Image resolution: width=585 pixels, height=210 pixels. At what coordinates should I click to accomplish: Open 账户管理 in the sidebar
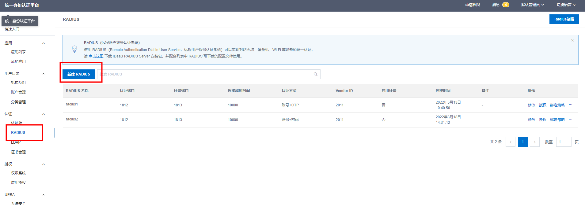pos(18,92)
